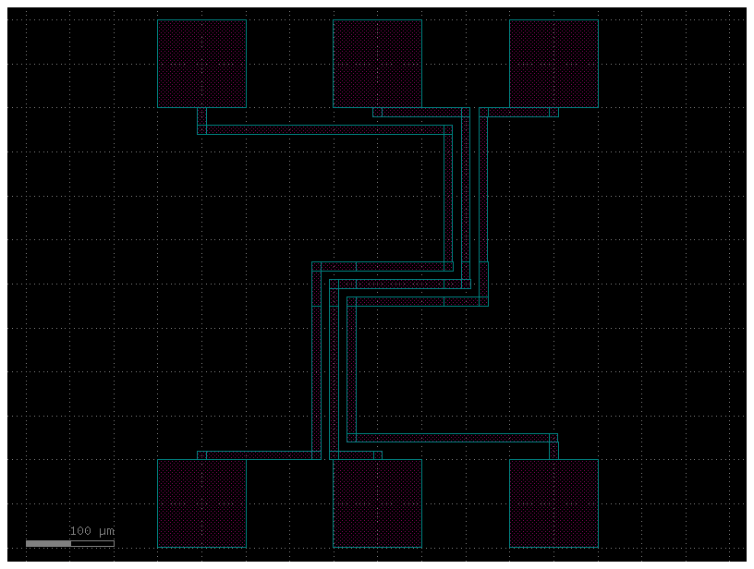This screenshot has width=754, height=569.
Task: Click the long horizontal trace from top-left pad
Action: 323,130
